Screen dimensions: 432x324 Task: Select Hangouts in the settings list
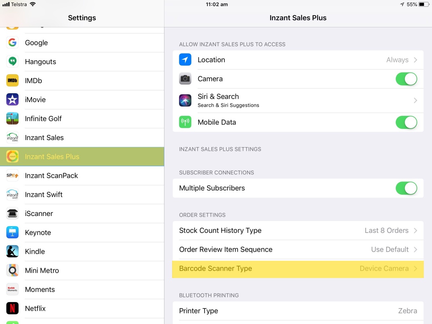82,62
